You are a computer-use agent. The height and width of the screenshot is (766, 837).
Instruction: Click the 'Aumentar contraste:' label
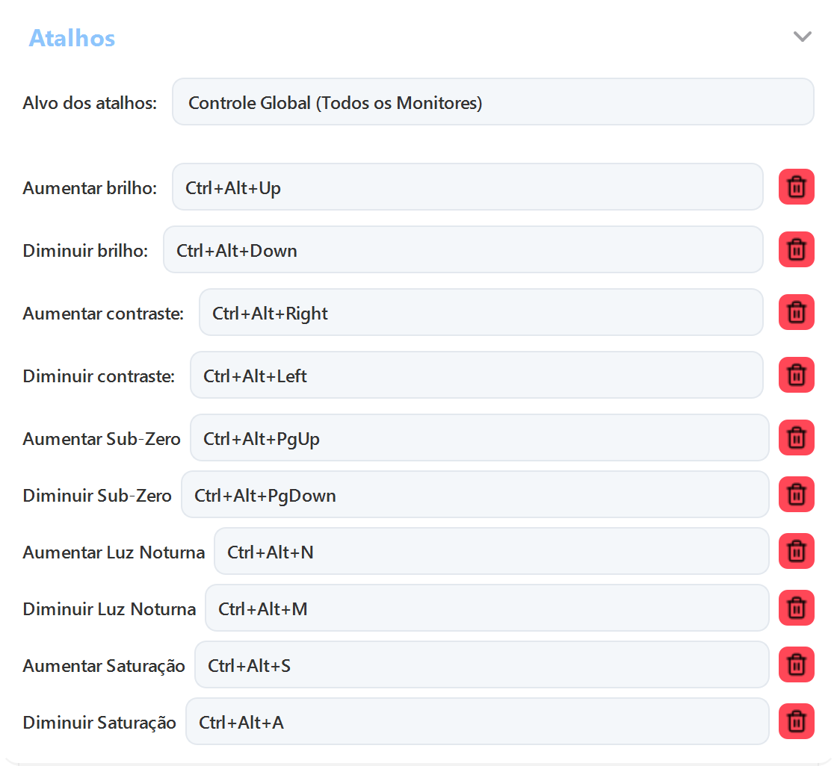point(103,313)
